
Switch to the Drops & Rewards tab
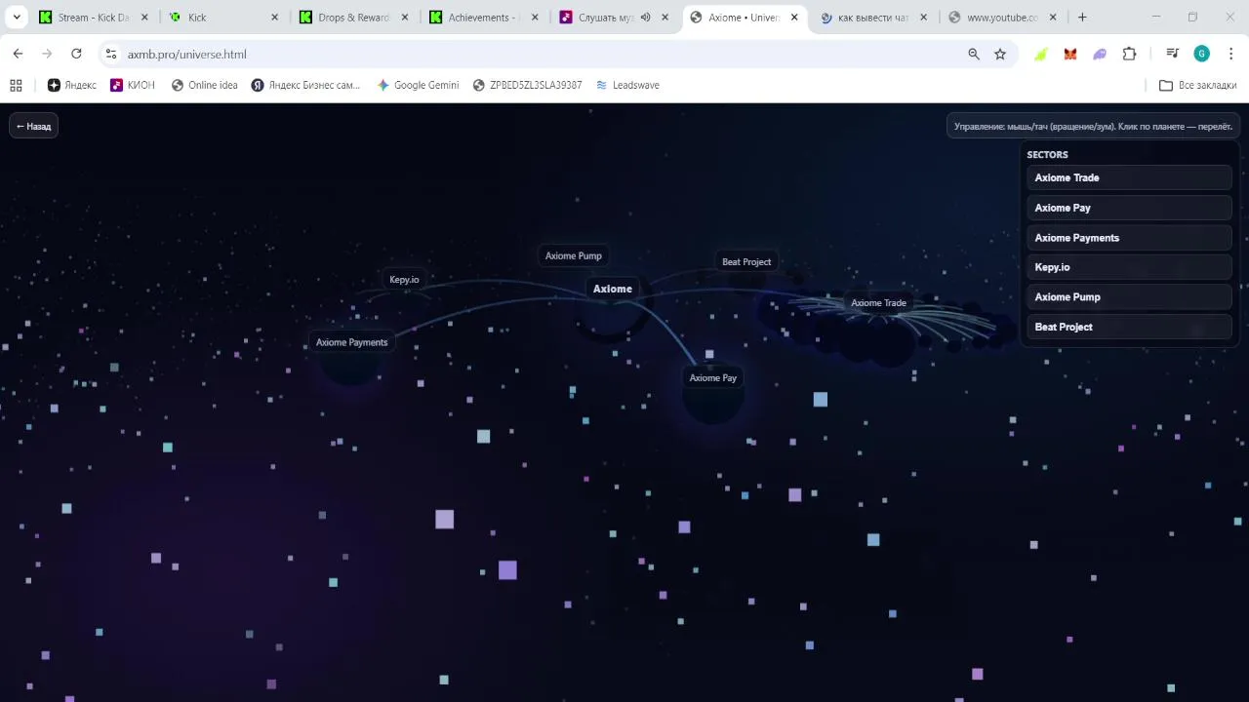pyautogui.click(x=352, y=17)
